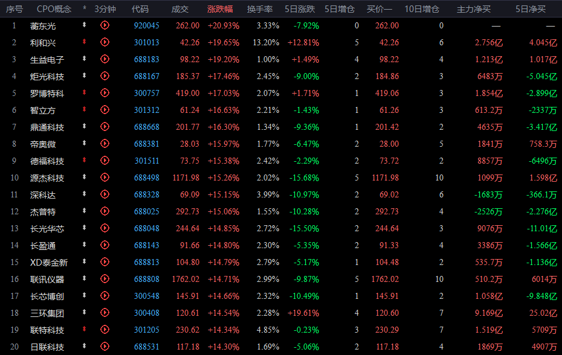Viewport: 562px width, 355px height.
Task: Select stock code 920045
Action: coord(147,25)
